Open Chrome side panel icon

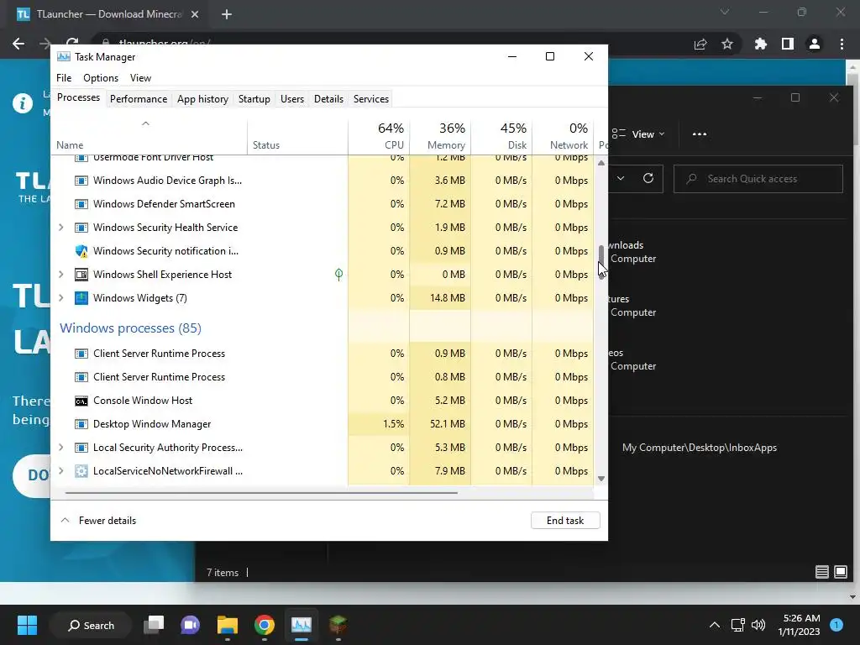pos(788,44)
